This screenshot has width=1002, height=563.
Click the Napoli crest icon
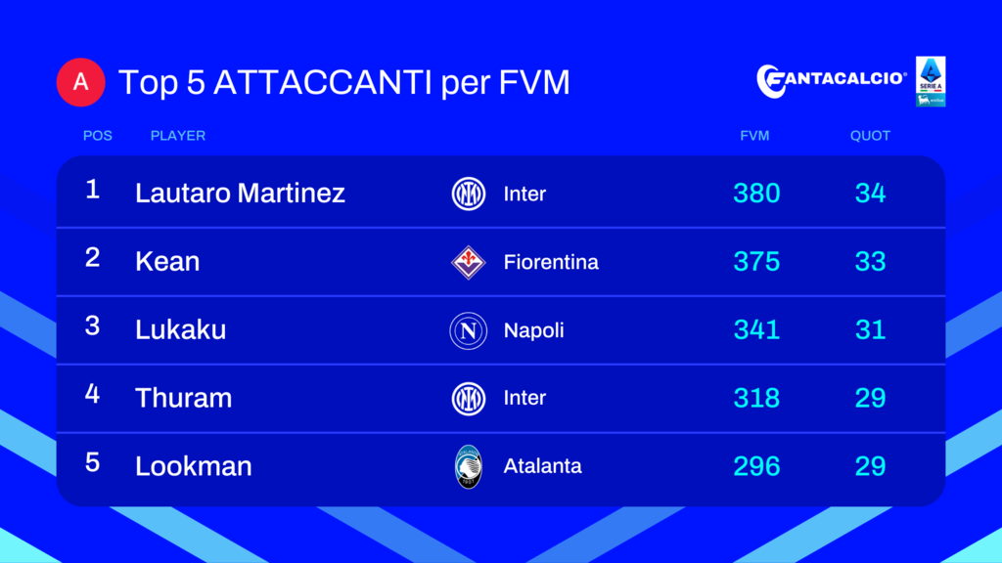tap(469, 330)
